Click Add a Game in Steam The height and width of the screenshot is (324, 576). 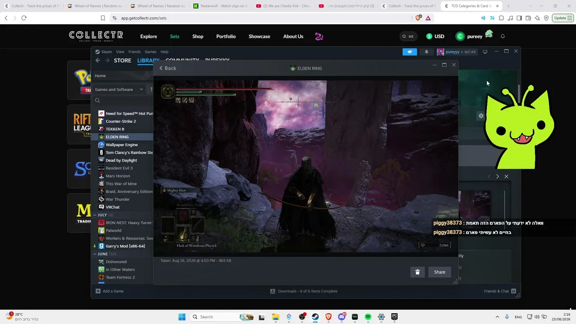[x=109, y=291]
